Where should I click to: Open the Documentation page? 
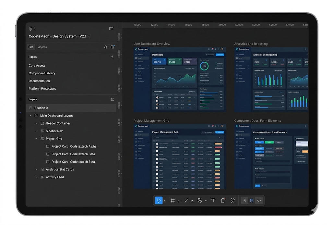click(x=39, y=81)
